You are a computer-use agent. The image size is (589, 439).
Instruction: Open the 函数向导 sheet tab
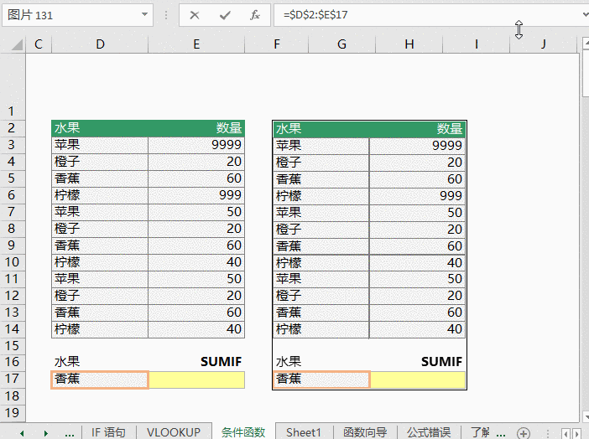365,432
